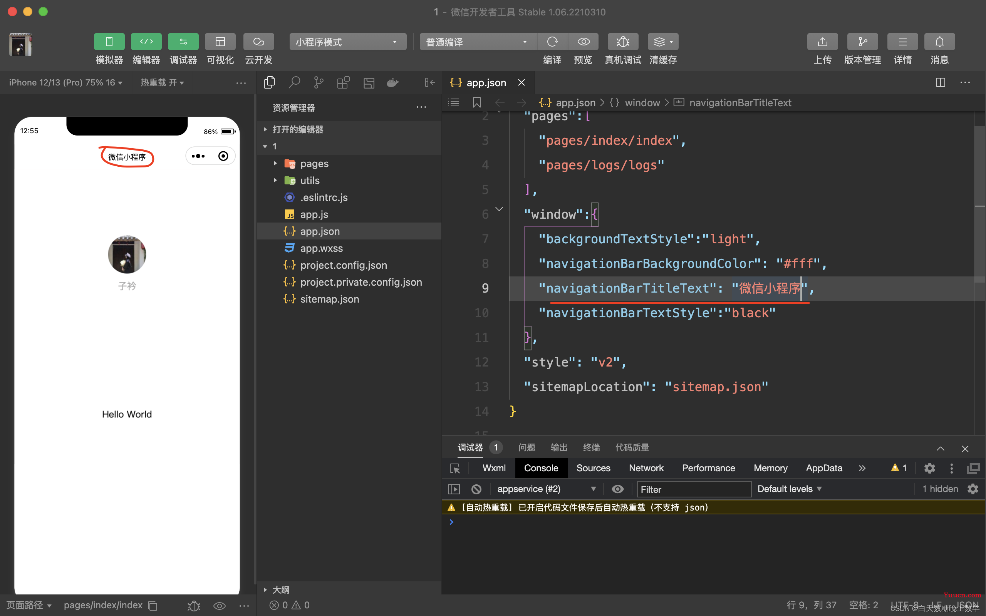Viewport: 986px width, 616px height.
Task: Toggle the console sidebar panel icon
Action: tap(454, 489)
